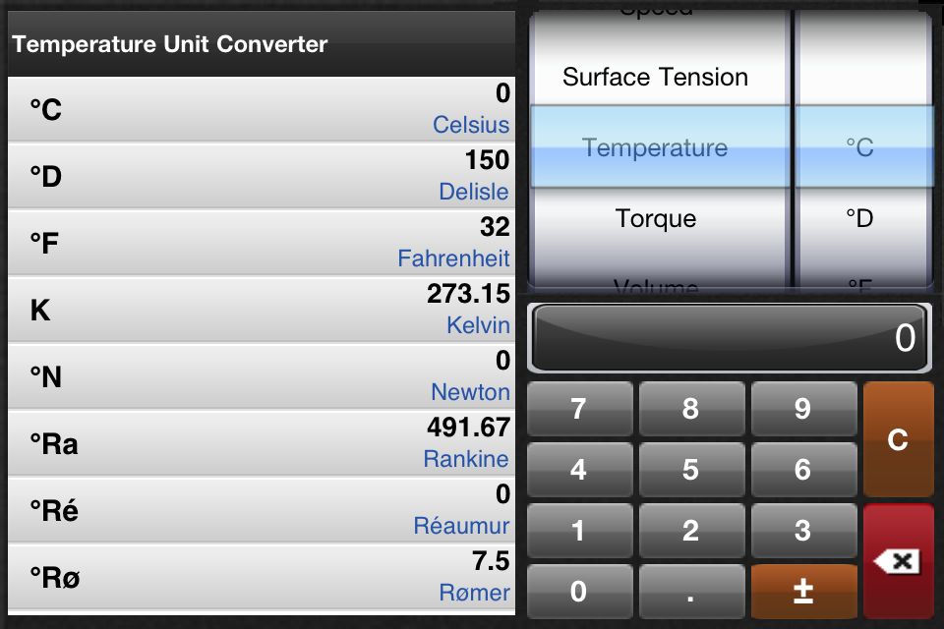Tap digit 9 on keypad

803,409
